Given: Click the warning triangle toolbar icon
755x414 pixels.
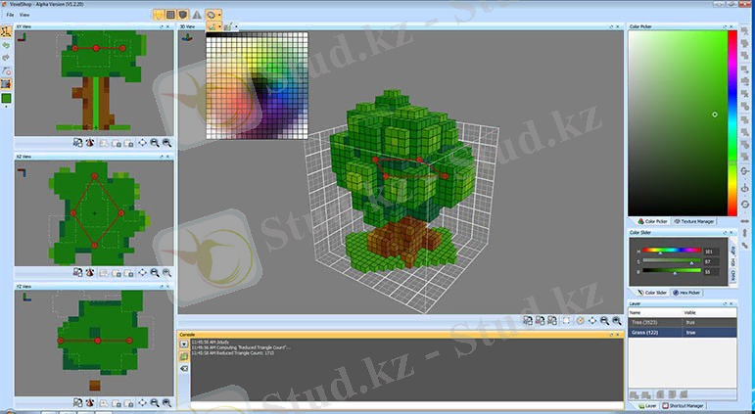Looking at the screenshot, I should 197,16.
